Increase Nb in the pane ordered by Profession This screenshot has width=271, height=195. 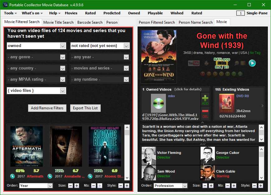234,186
